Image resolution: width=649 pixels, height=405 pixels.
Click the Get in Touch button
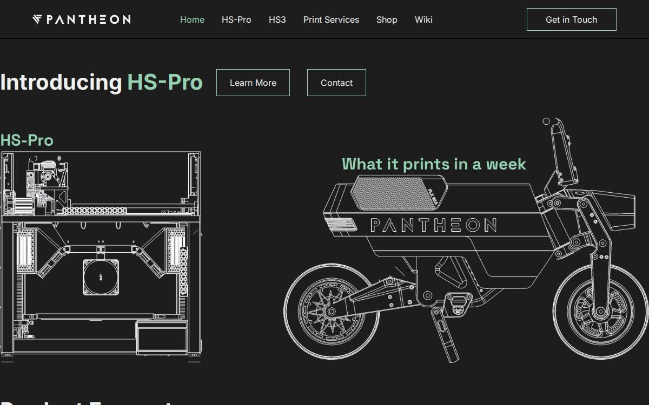tap(572, 19)
